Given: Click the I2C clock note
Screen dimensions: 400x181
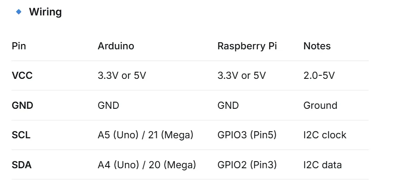Looking at the screenshot, I should click(x=325, y=135).
